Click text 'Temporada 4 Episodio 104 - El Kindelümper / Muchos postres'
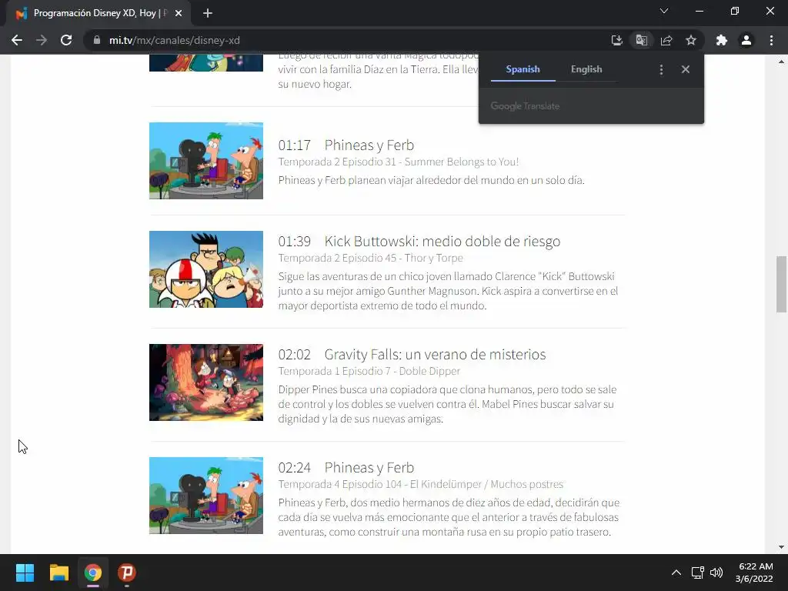 click(x=421, y=484)
